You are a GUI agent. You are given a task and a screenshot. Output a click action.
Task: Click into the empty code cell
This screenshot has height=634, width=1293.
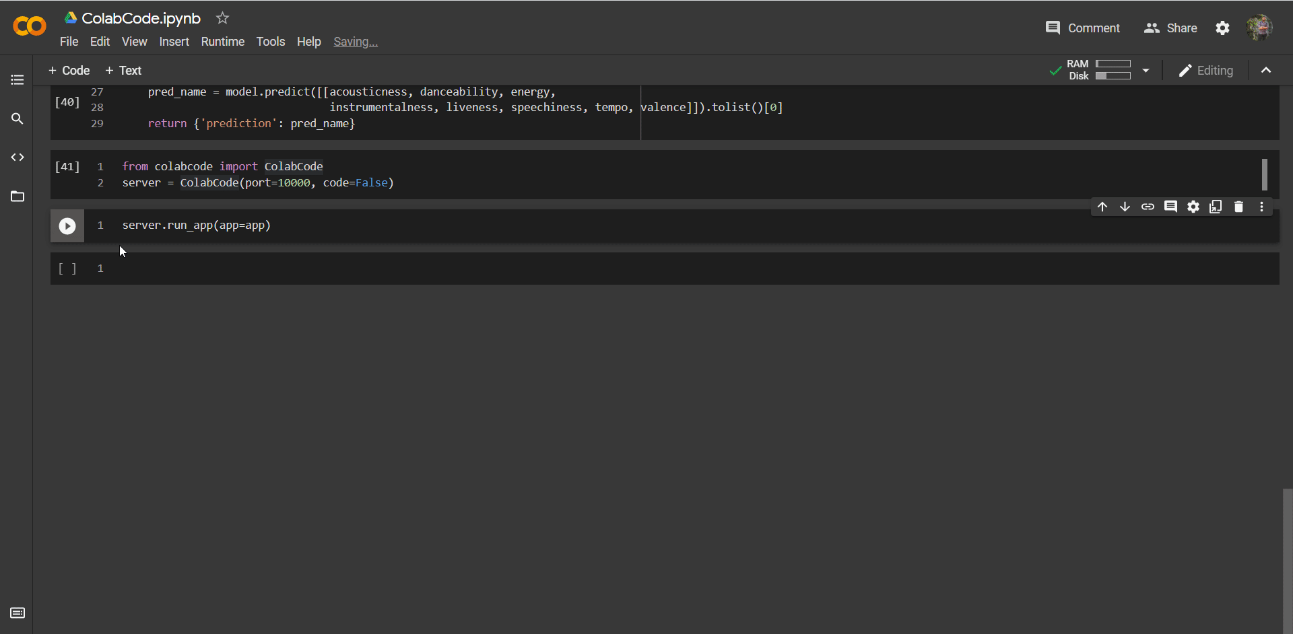673,269
